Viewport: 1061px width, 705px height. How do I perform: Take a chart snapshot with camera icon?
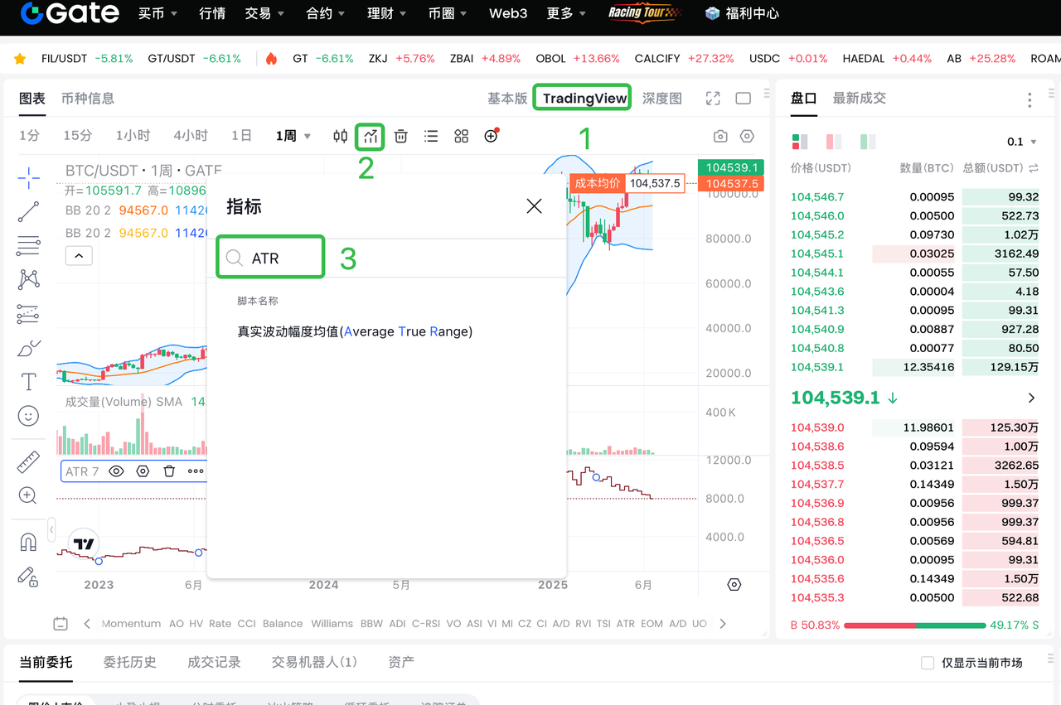pos(720,137)
